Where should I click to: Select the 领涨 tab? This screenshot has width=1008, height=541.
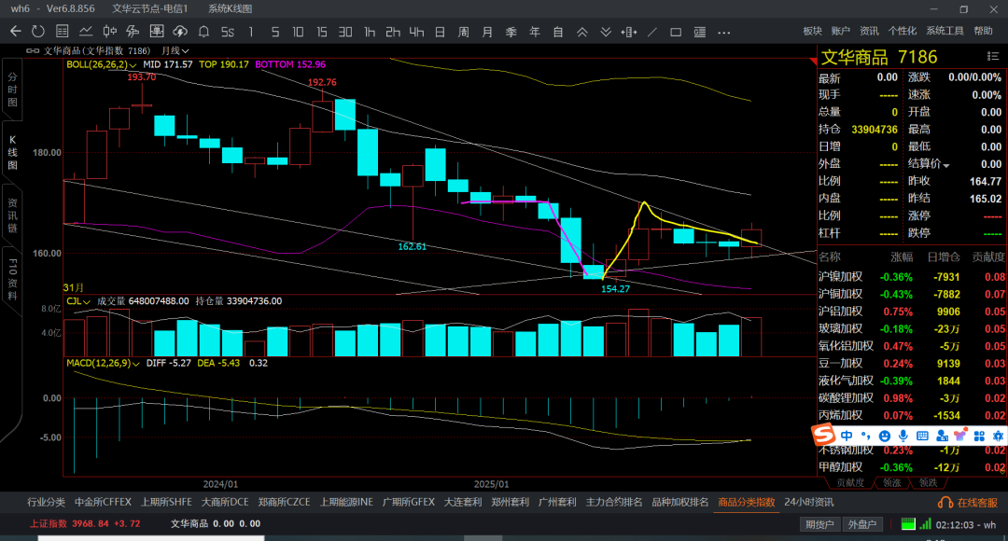pos(891,482)
